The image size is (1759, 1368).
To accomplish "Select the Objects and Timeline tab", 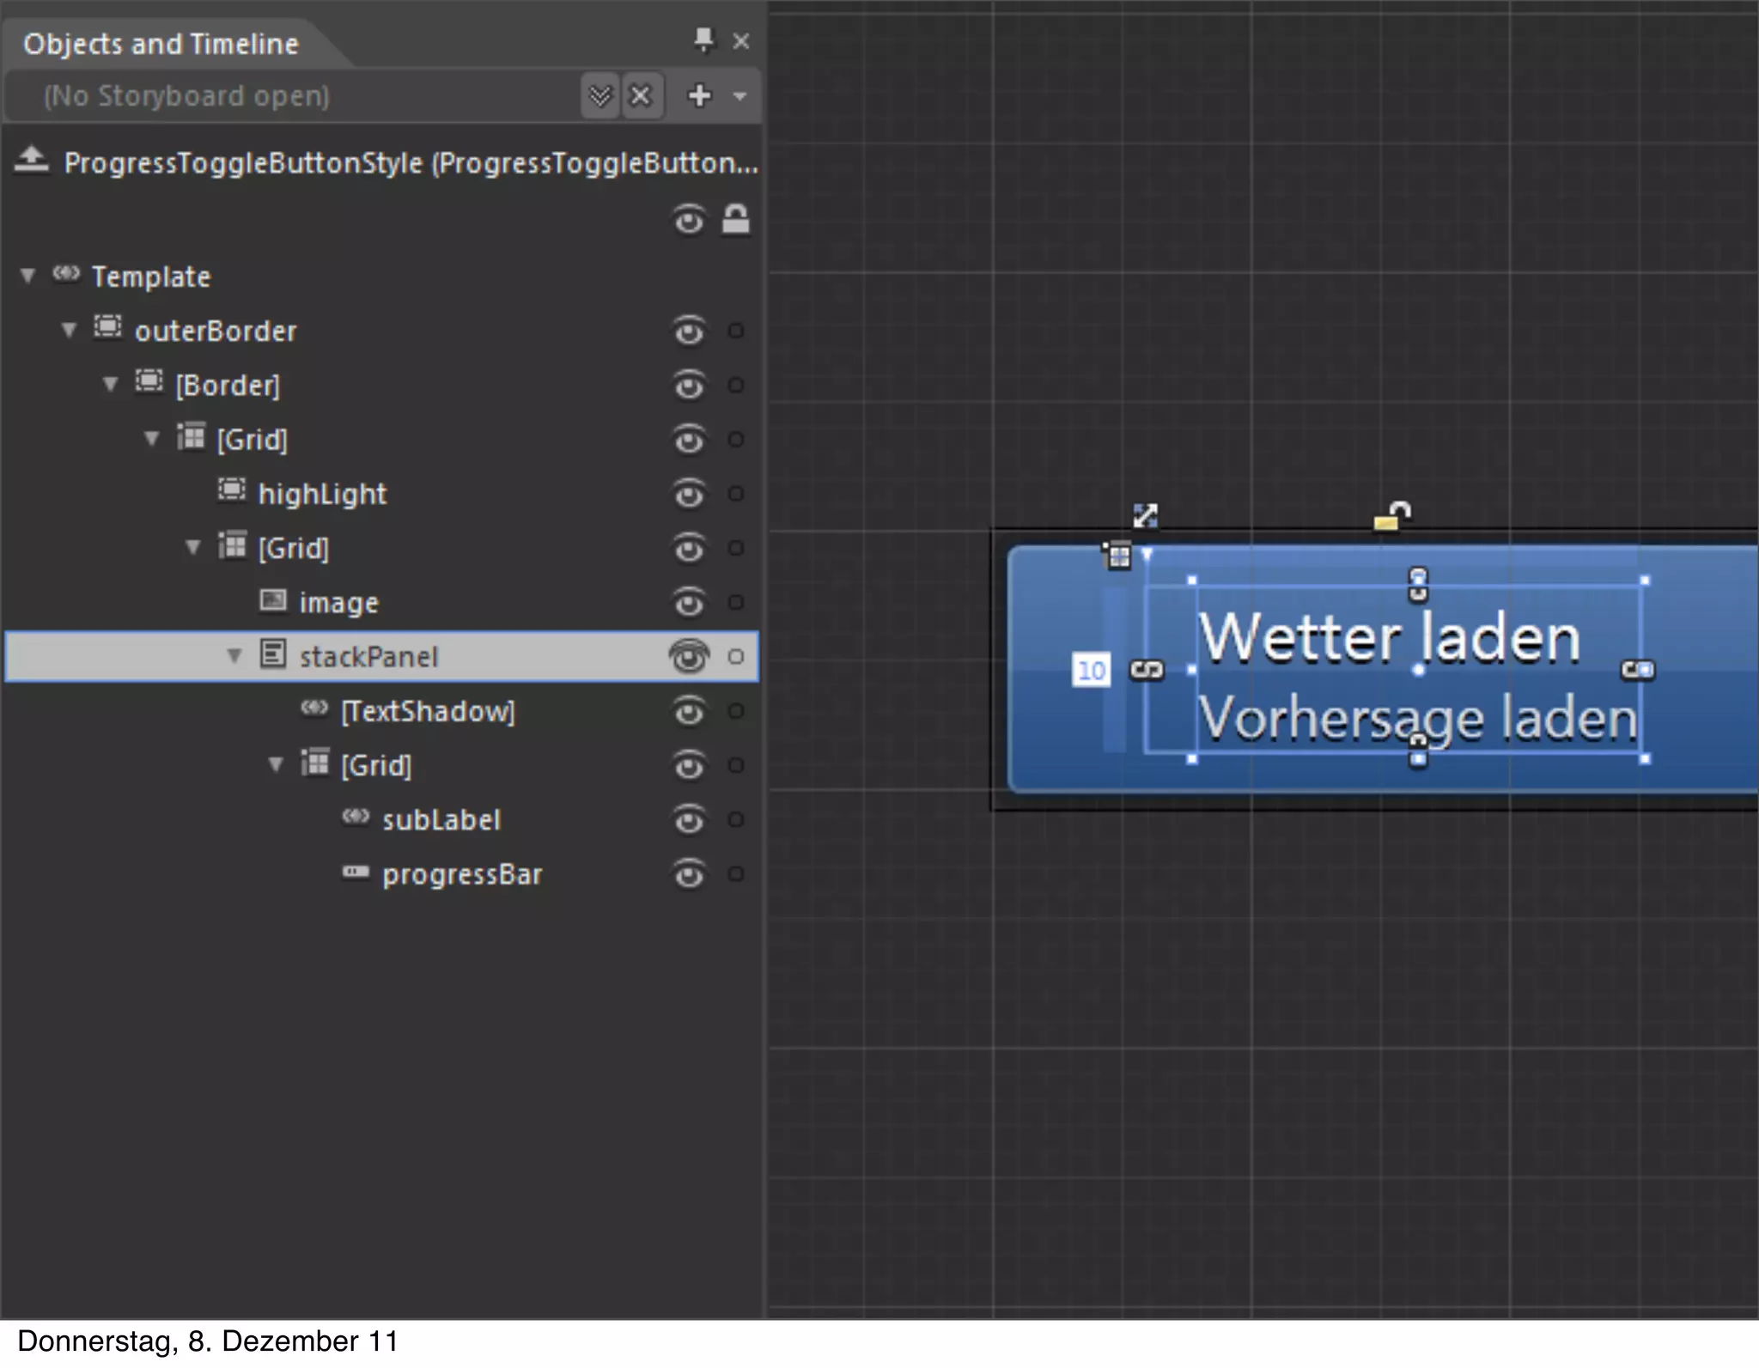I will (161, 44).
